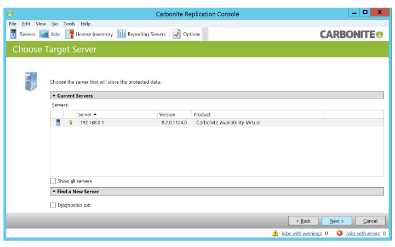Close the Carbonite Replication Console window
The image size is (395, 247).
point(380,12)
